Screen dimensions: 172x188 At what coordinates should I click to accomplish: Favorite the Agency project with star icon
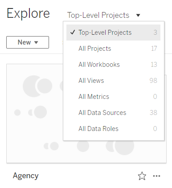pyautogui.click(x=142, y=176)
